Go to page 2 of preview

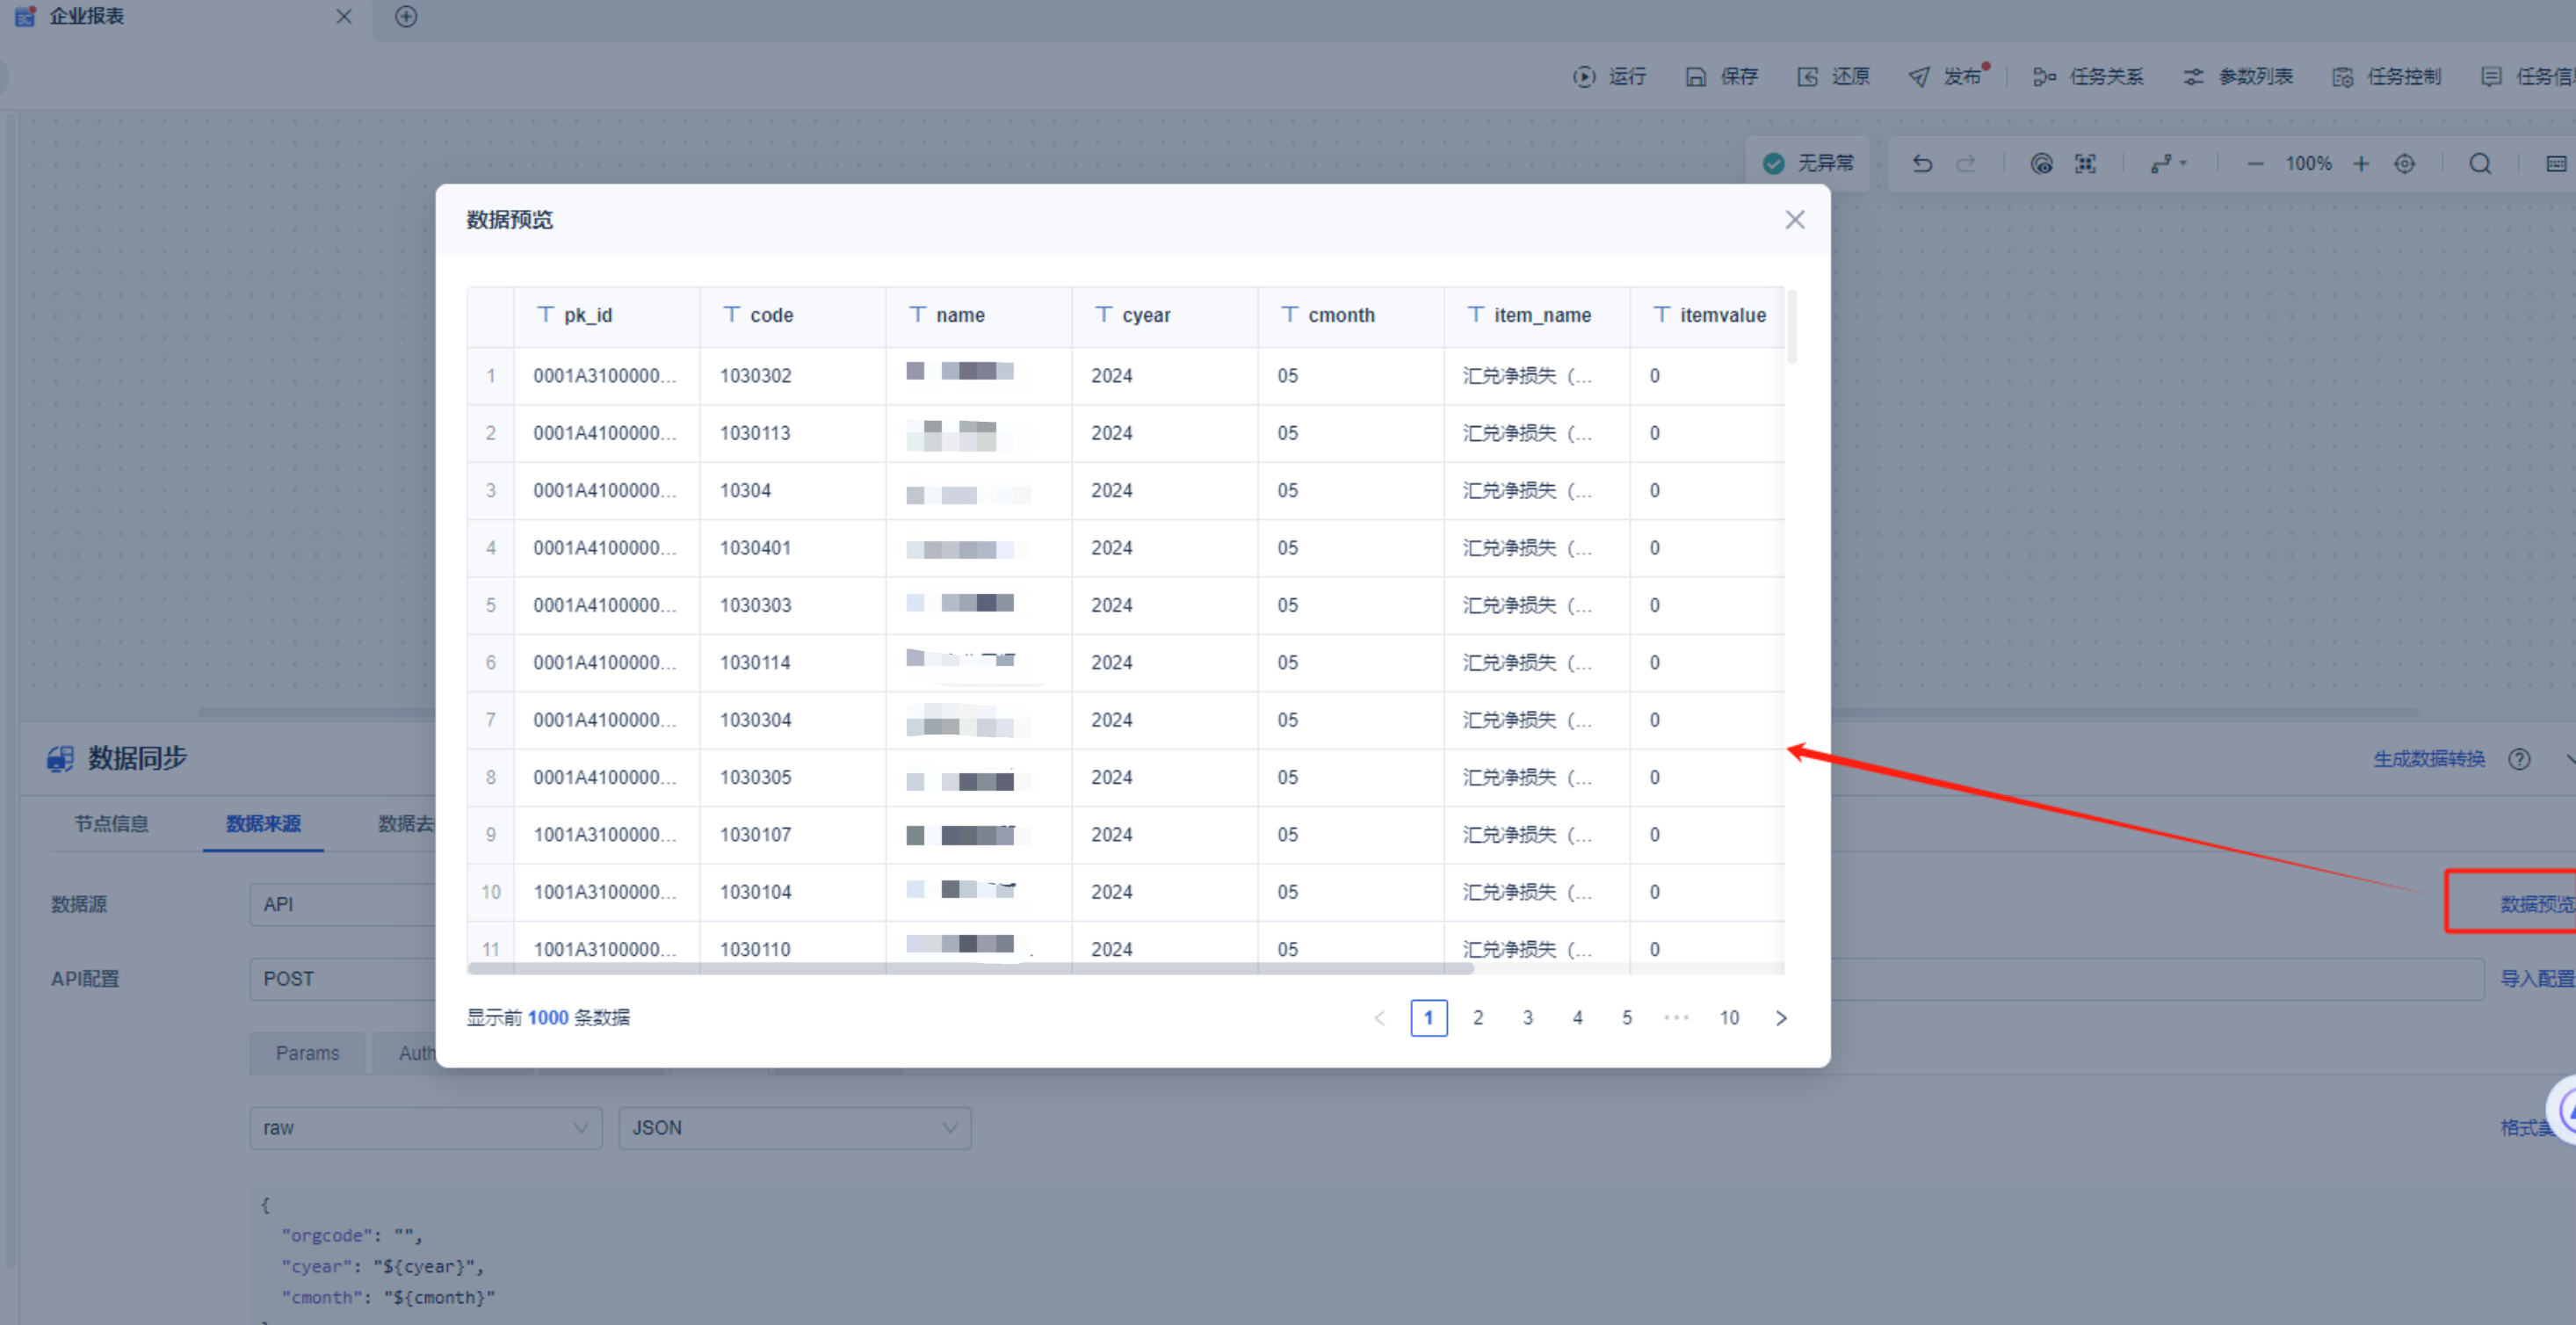point(1478,1018)
